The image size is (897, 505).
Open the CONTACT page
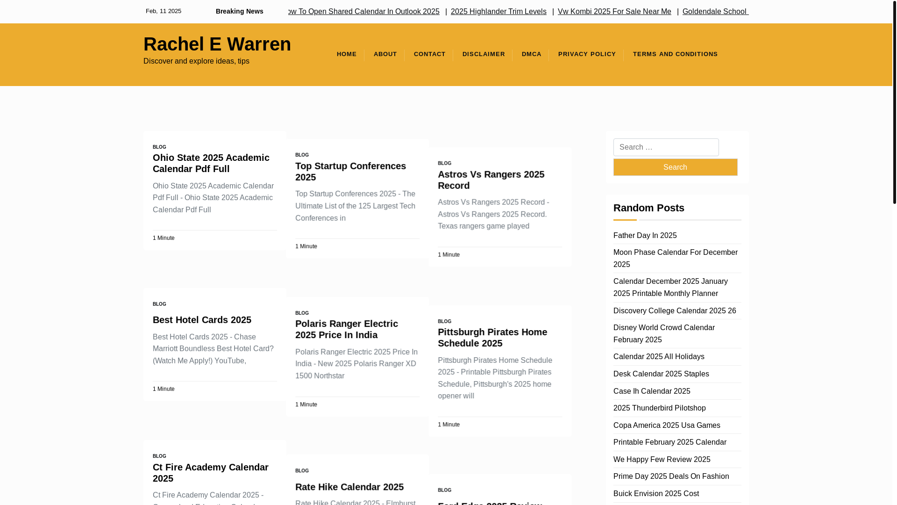click(430, 54)
